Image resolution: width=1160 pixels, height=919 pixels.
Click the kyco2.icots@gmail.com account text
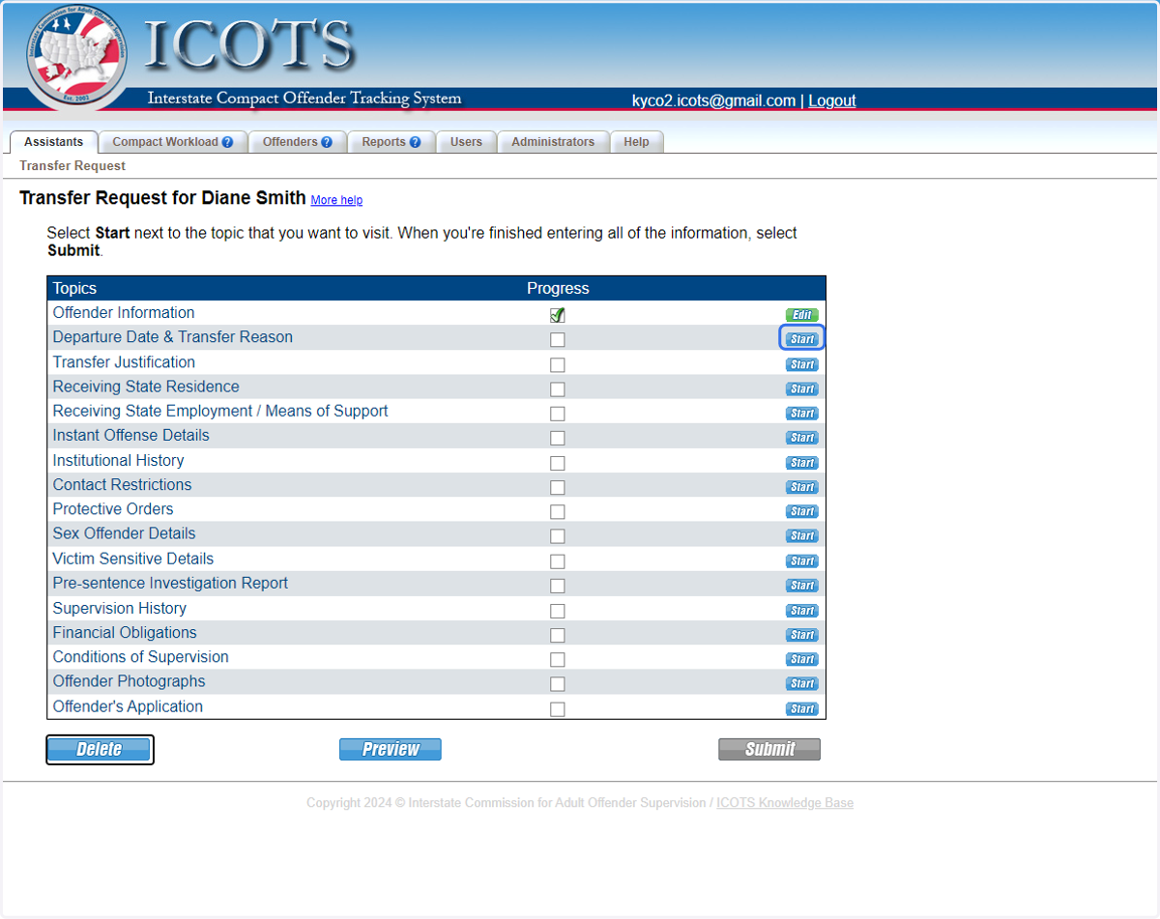(x=713, y=101)
